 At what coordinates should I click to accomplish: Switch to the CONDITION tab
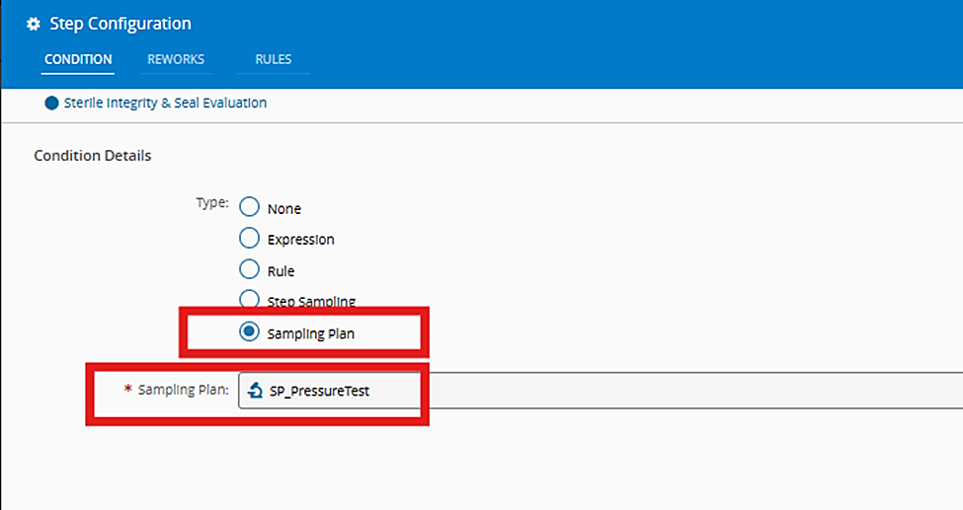[78, 59]
